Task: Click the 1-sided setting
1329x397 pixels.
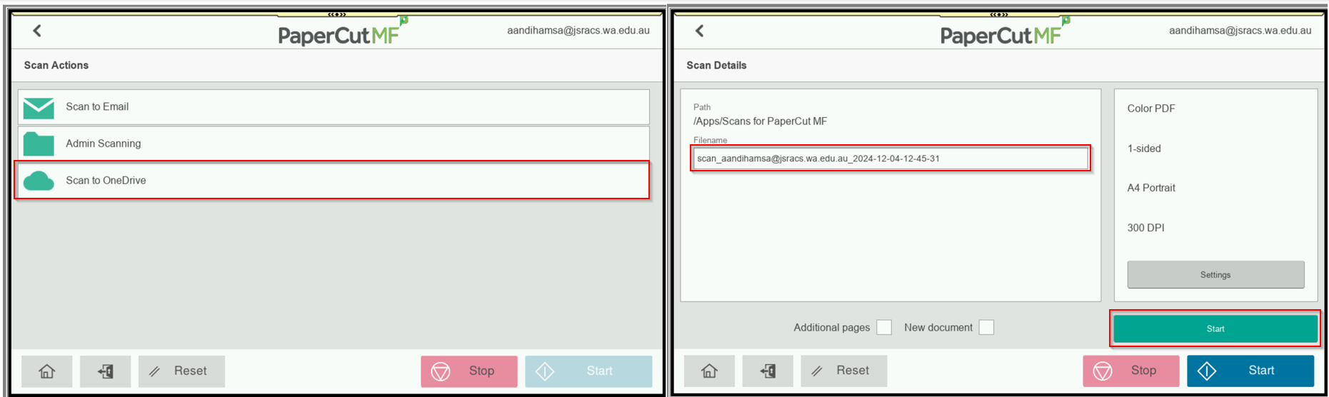Action: 1144,149
